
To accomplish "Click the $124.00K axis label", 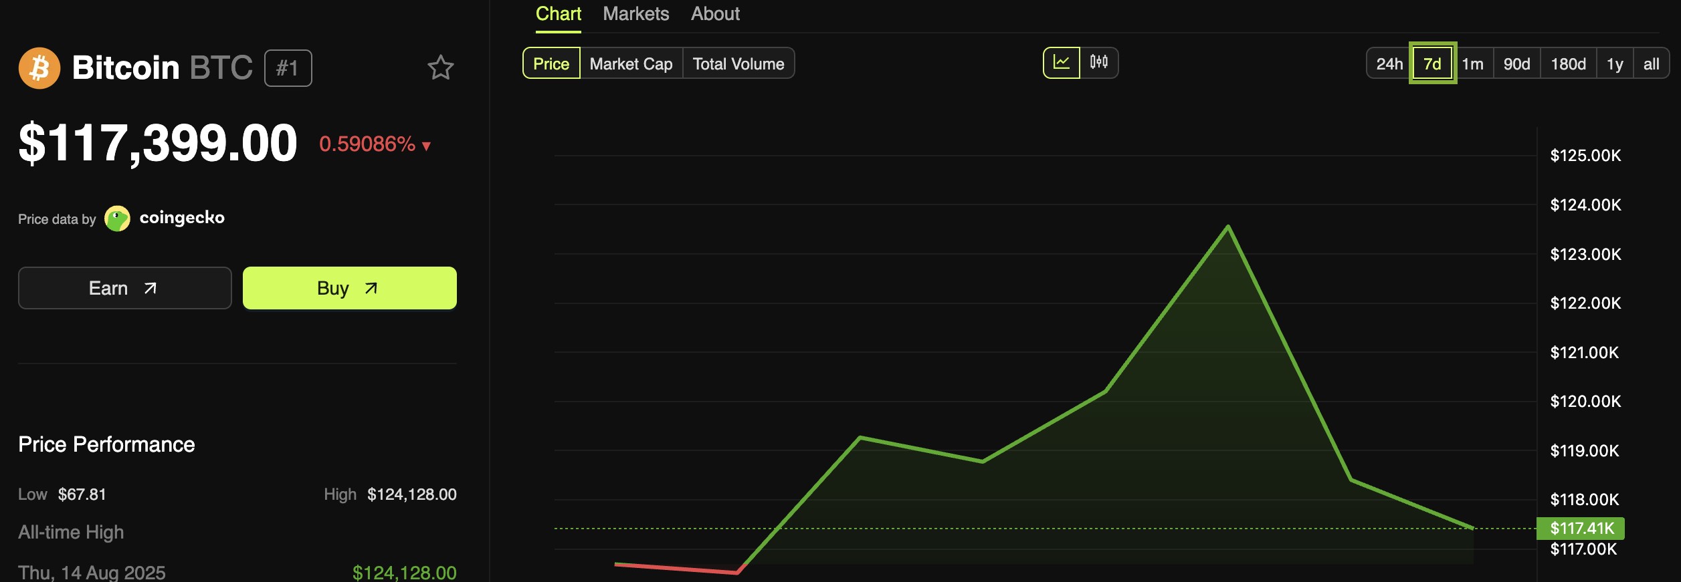I will click(x=1585, y=205).
